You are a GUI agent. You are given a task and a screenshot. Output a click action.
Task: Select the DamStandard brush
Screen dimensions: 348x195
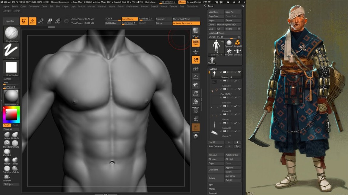[x=15, y=144]
